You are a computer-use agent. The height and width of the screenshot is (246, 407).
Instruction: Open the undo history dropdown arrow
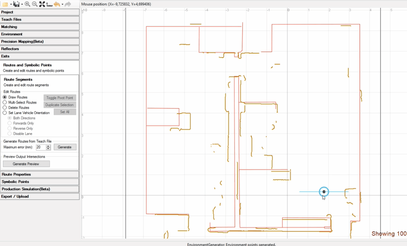pyautogui.click(x=62, y=4)
